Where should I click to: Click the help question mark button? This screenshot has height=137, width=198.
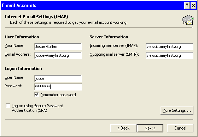pos(187,5)
